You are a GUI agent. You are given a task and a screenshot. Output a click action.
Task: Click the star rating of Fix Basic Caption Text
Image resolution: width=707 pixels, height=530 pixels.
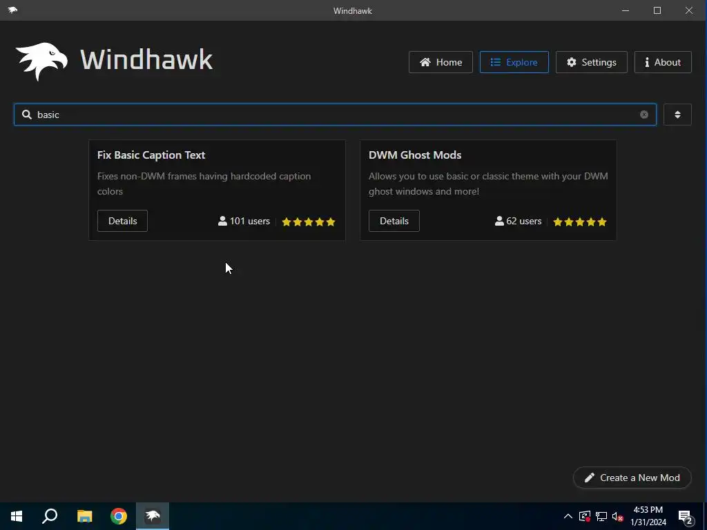click(x=309, y=222)
